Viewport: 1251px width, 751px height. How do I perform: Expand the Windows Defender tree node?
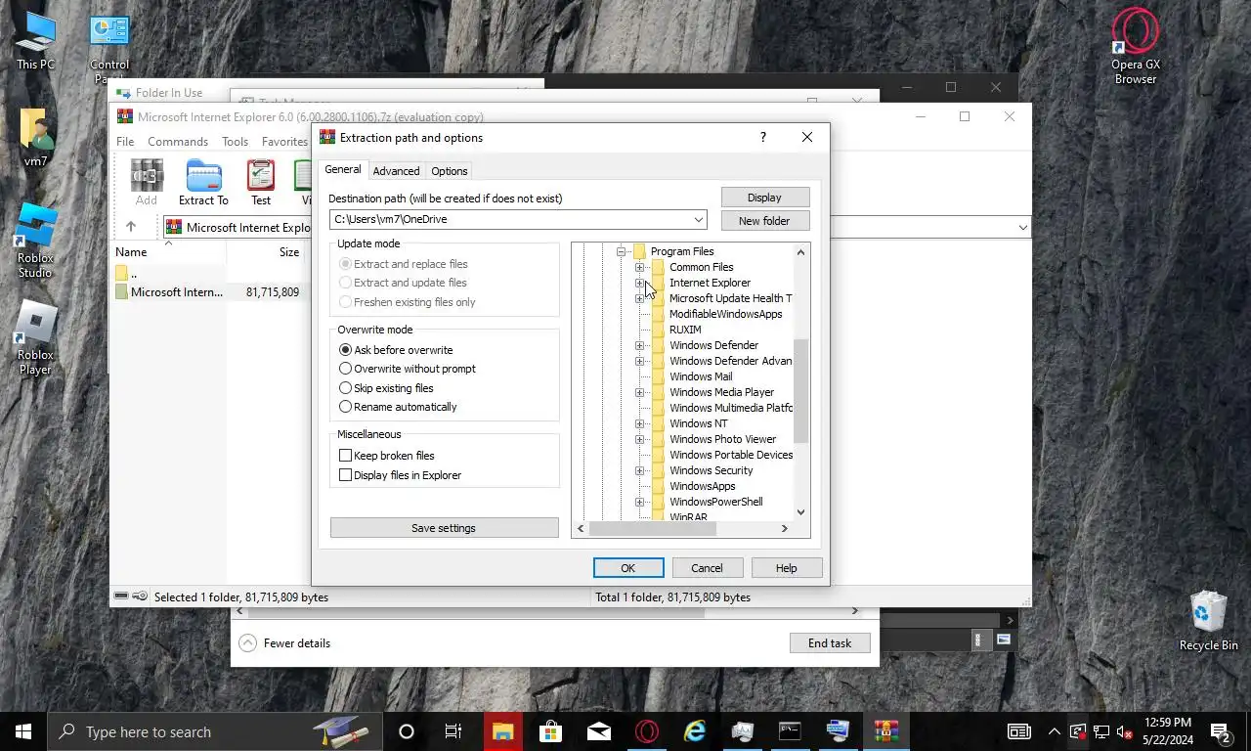tap(639, 345)
